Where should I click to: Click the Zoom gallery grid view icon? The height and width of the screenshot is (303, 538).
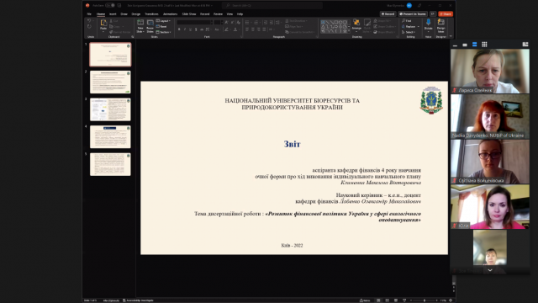click(x=484, y=45)
